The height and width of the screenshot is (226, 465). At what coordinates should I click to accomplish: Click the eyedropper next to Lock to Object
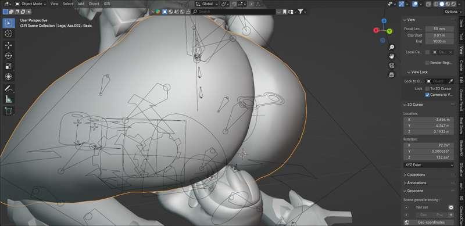pos(450,81)
